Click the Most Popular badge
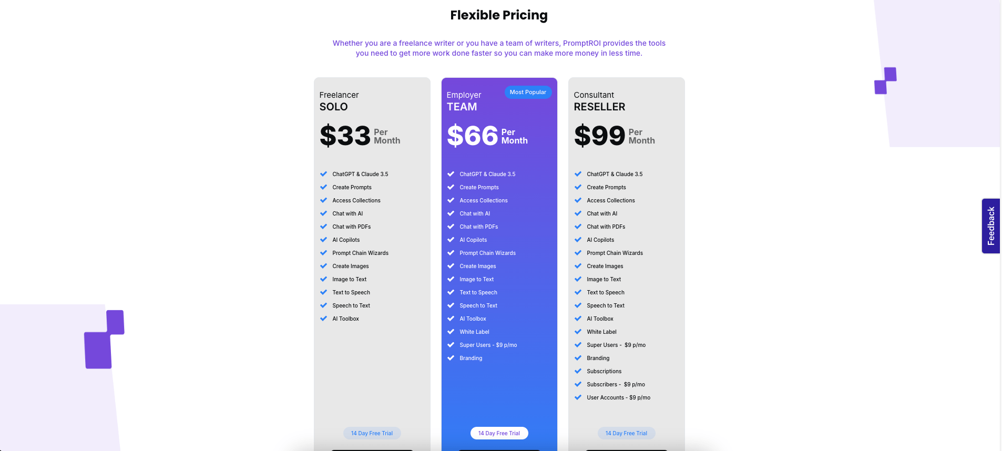Screen dimensions: 1002x451 coord(528,92)
